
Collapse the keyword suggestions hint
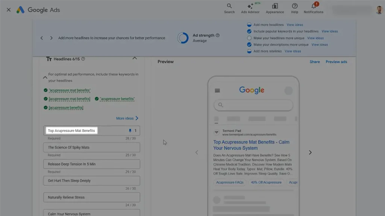45,77
